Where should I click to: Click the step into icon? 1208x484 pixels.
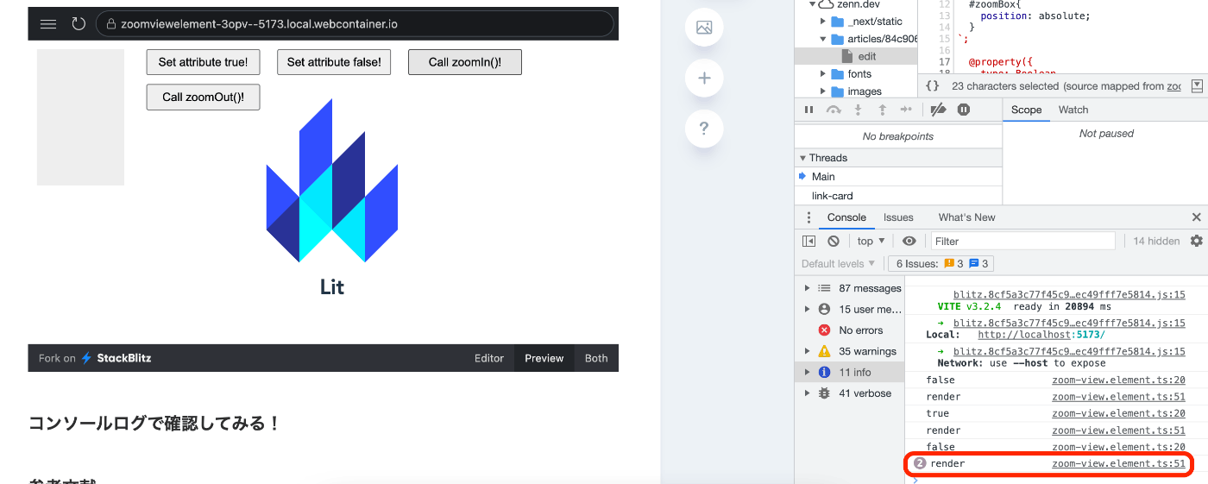pos(858,110)
